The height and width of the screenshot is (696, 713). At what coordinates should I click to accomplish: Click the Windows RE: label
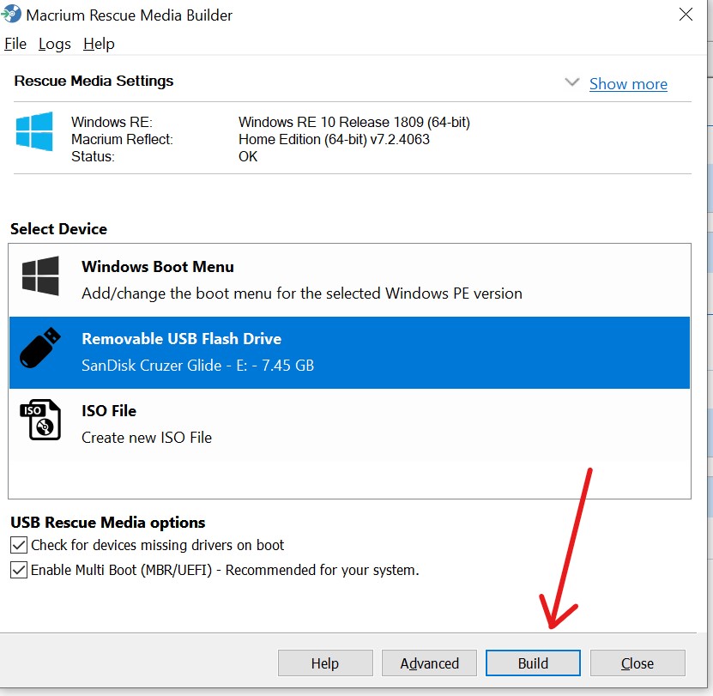[112, 122]
